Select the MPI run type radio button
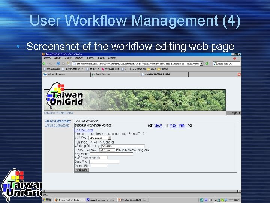The width and height of the screenshot is (270, 203). (x=91, y=142)
